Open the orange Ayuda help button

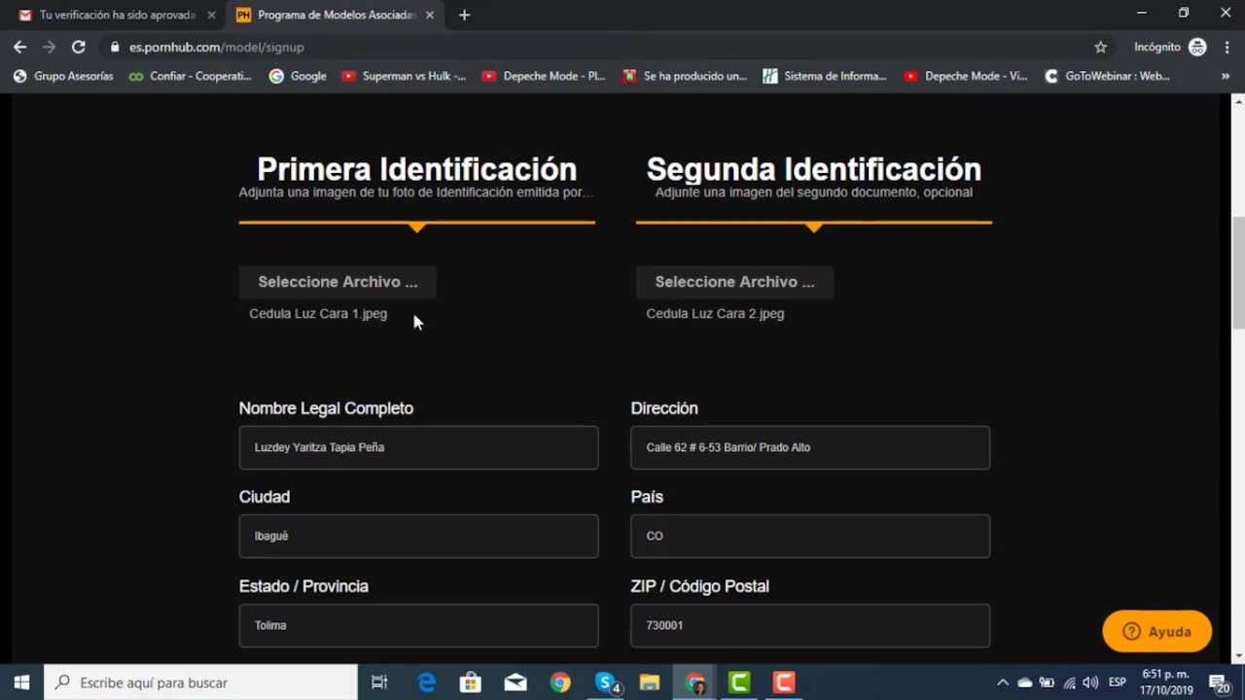[x=1156, y=632]
